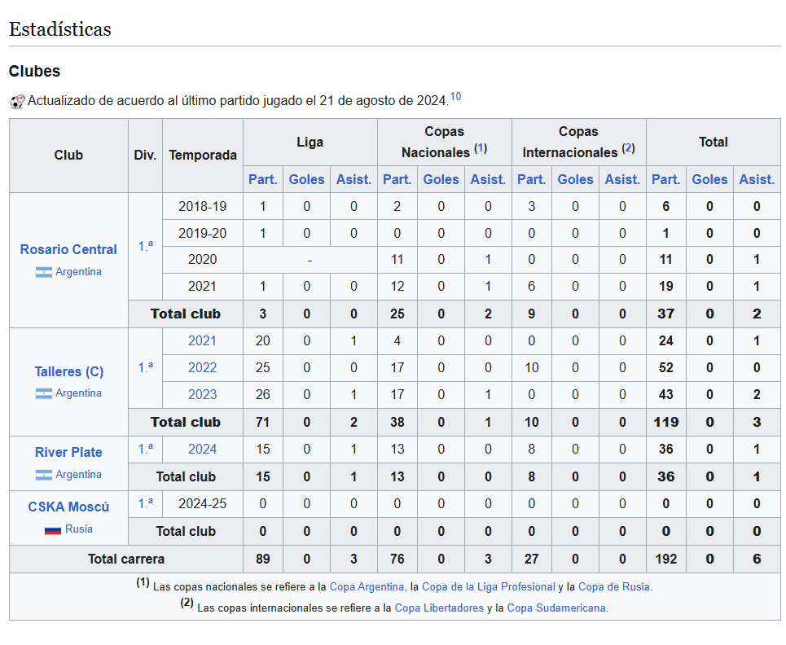Open the reference 10 footnote link

click(x=455, y=97)
